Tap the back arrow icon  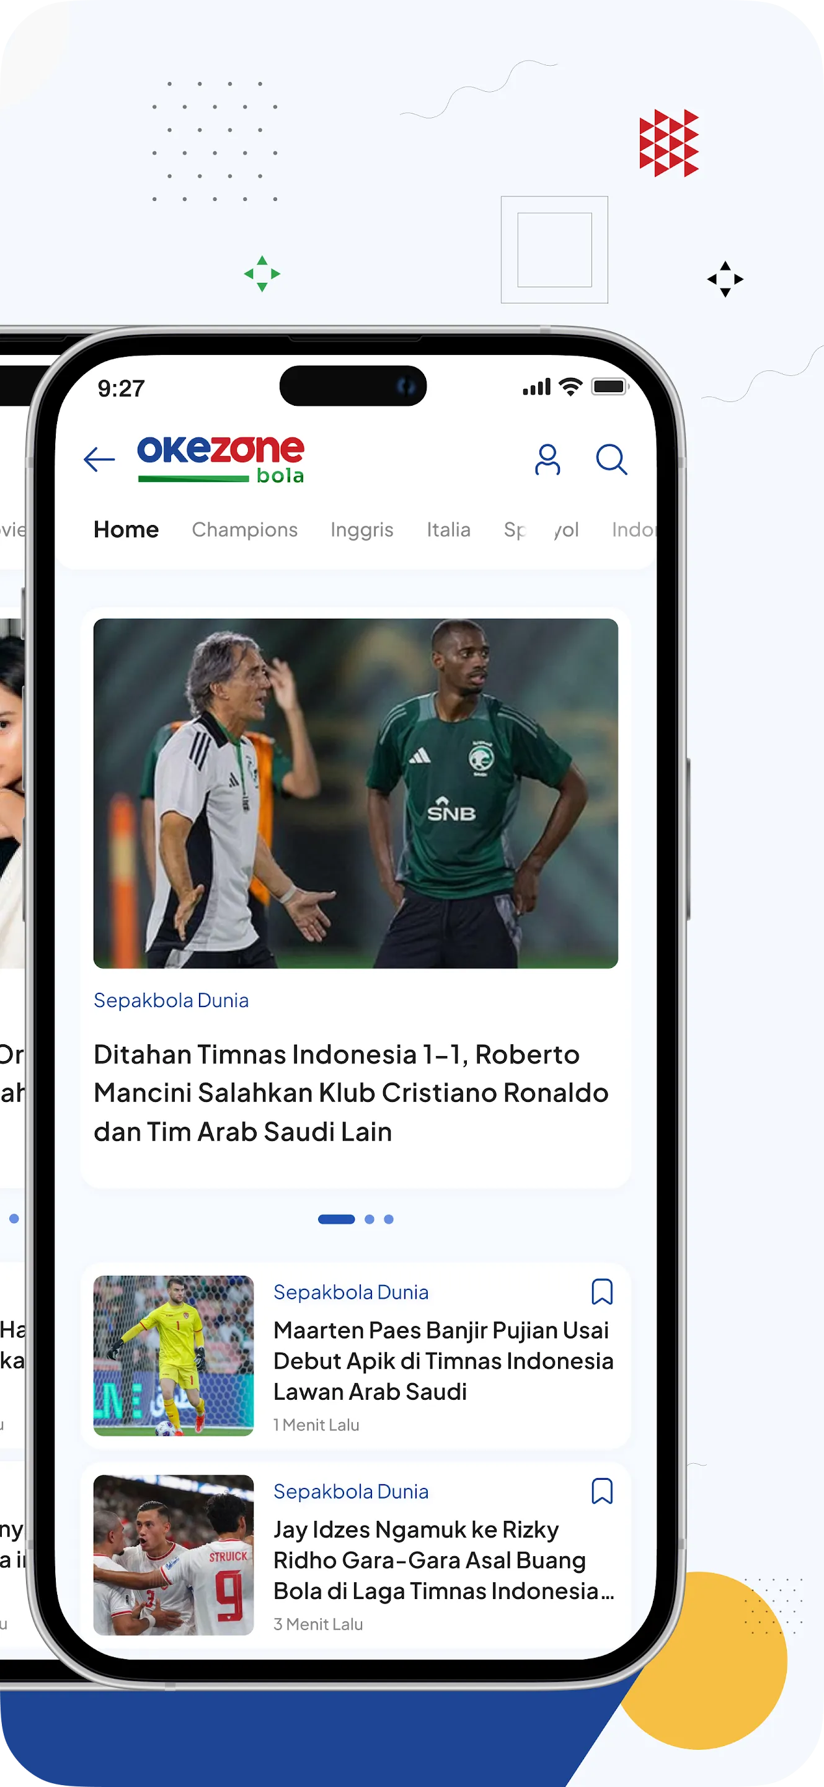(x=99, y=459)
